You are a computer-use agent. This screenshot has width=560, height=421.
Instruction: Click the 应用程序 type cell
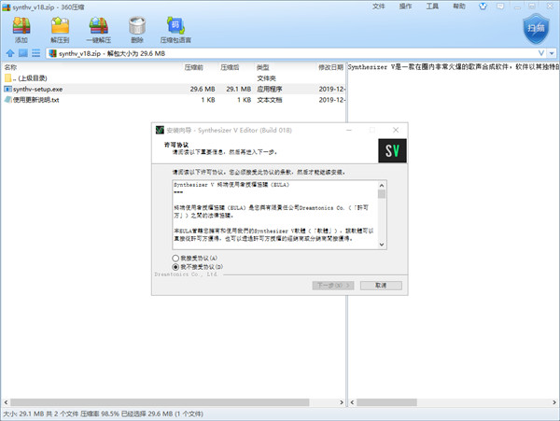[x=270, y=89]
